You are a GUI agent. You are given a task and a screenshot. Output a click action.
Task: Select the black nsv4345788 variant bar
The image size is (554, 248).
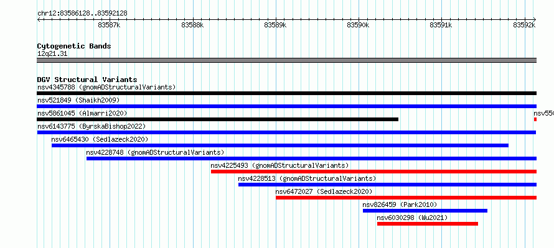pyautogui.click(x=286, y=93)
